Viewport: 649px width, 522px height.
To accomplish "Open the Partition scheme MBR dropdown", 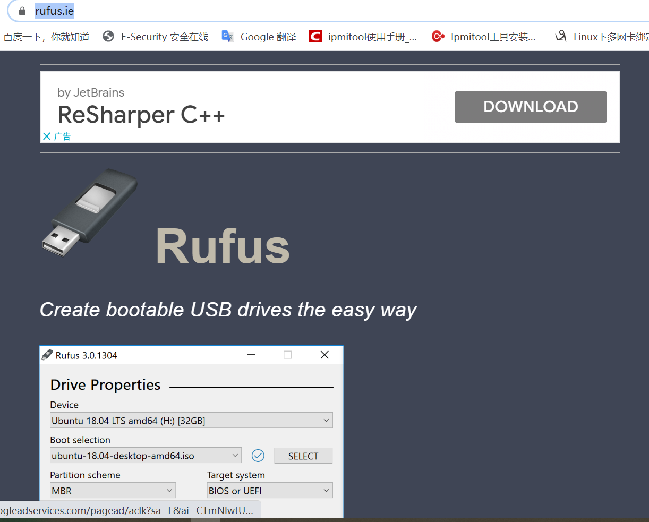I will (x=113, y=491).
